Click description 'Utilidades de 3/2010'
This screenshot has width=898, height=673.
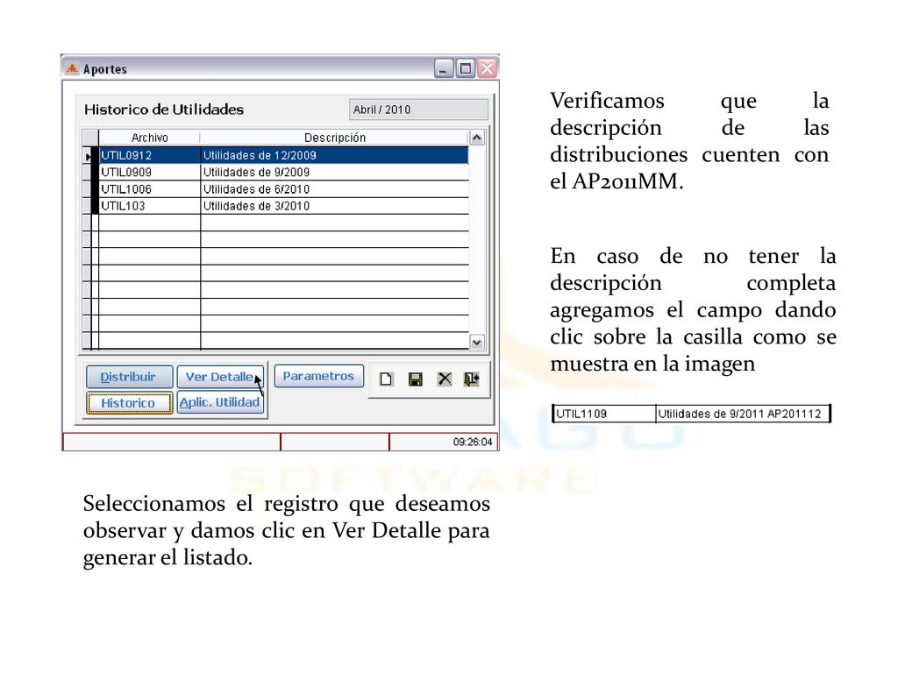(x=256, y=206)
